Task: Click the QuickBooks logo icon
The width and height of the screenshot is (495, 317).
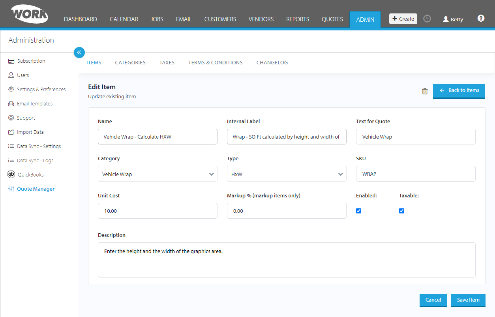Action: 11,174
